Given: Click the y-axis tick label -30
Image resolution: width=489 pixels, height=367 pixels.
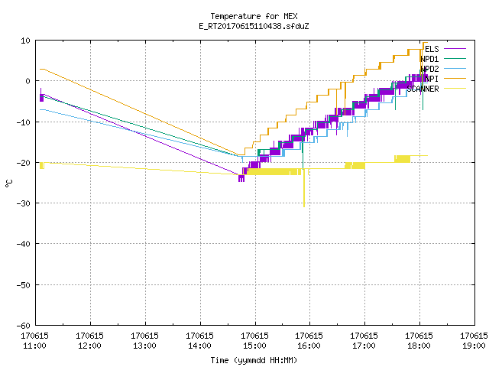Looking at the screenshot, I should [24, 203].
